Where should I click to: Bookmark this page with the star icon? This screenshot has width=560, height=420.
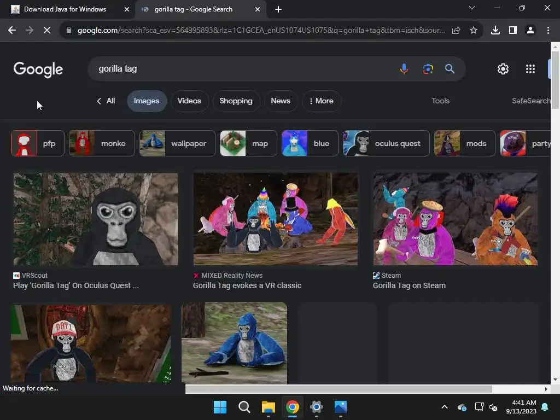[x=473, y=31]
